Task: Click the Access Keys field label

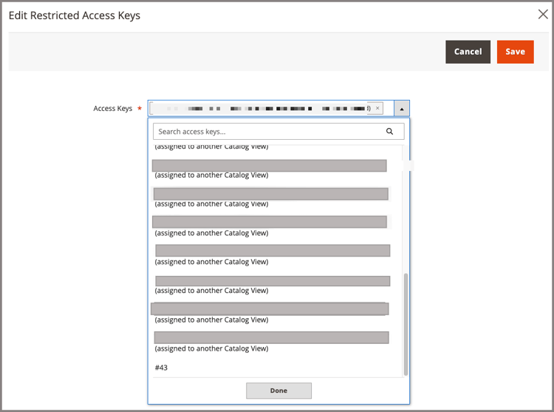Action: click(x=113, y=109)
